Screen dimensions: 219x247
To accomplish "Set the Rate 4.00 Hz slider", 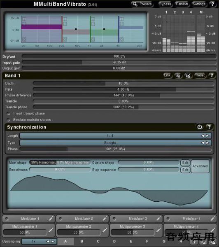I will click(x=123, y=89).
